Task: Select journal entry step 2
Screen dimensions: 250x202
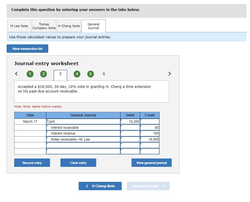Action: pyautogui.click(x=43, y=74)
